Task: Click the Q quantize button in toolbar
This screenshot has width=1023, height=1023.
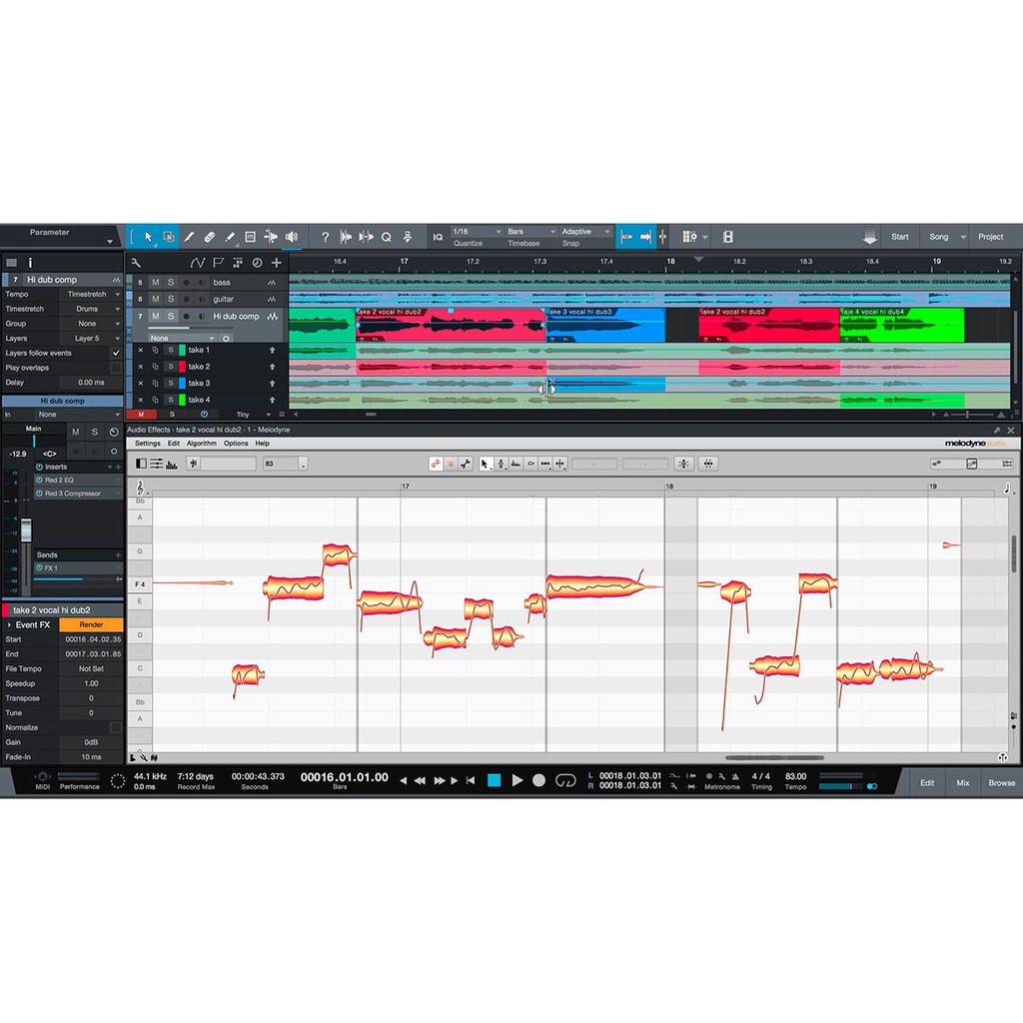Action: pos(387,238)
